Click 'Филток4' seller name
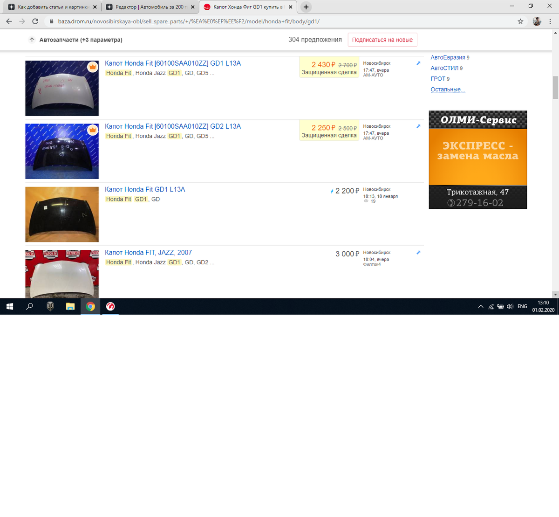The height and width of the screenshot is (517, 559). click(372, 264)
